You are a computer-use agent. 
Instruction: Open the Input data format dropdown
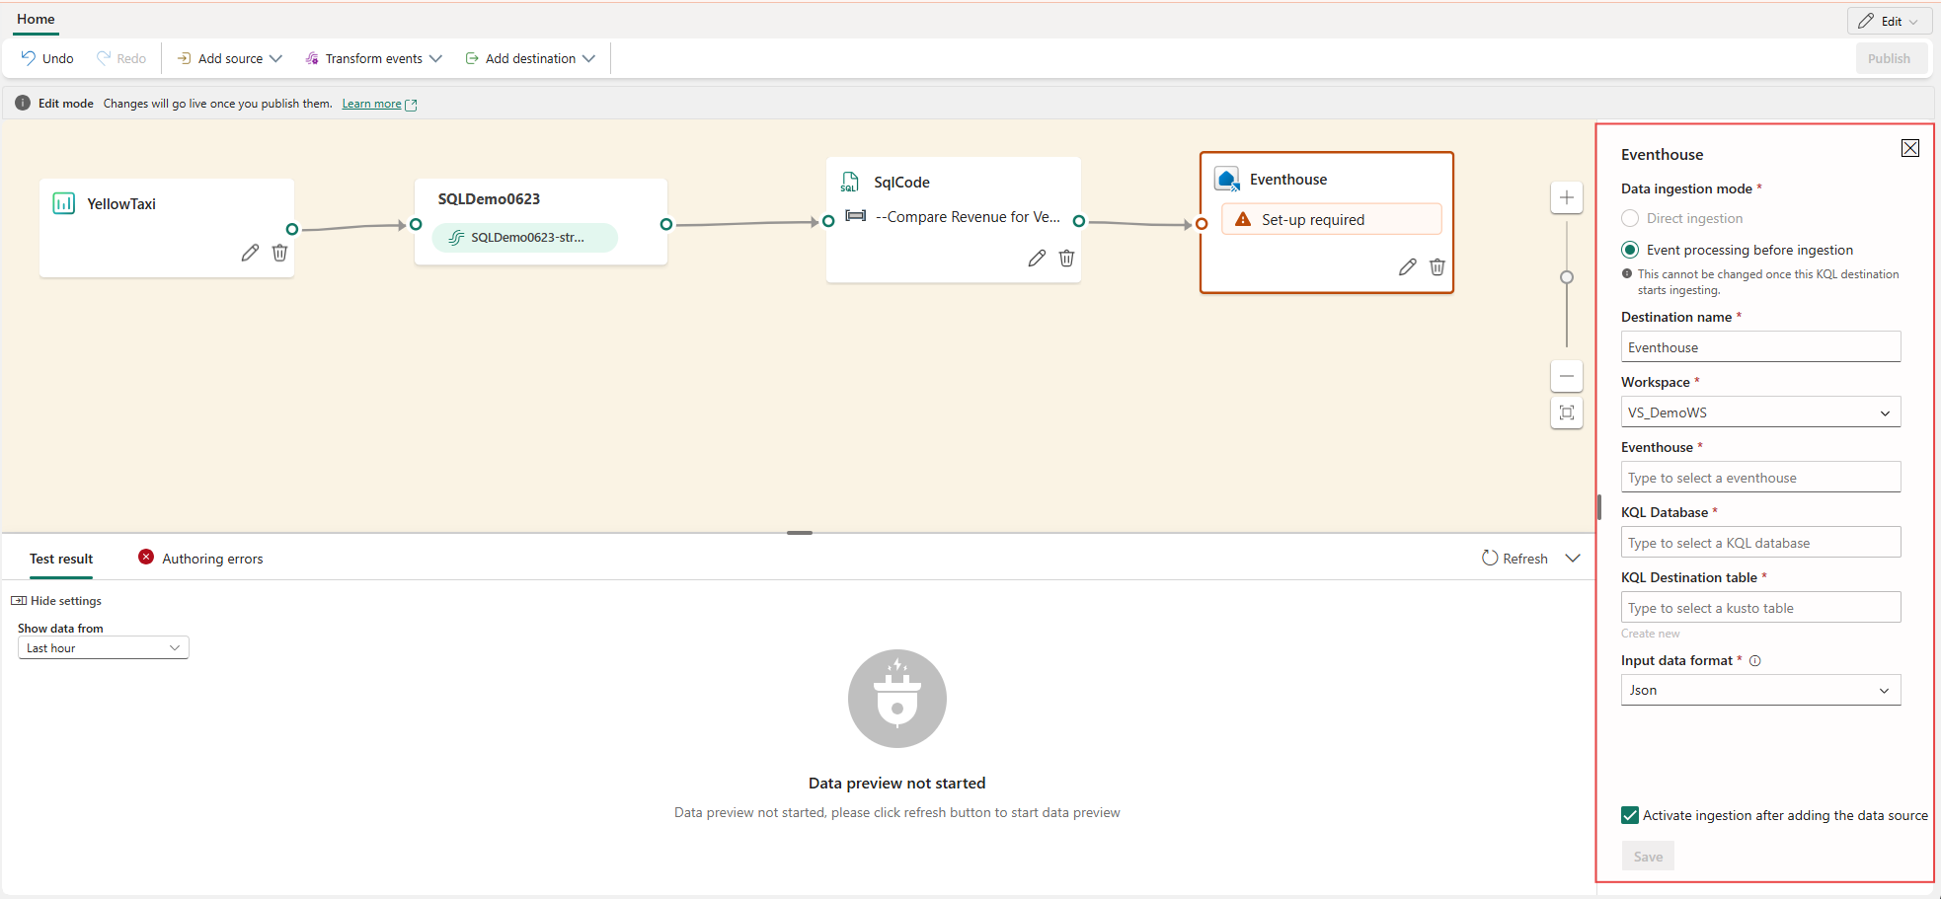pyautogui.click(x=1760, y=690)
